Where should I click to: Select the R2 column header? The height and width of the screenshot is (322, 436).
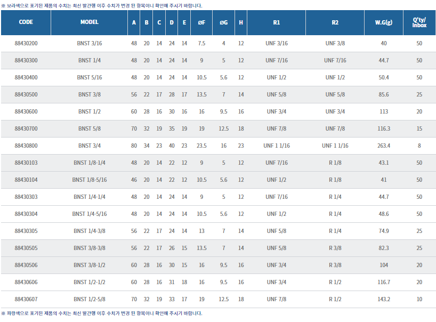335,23
